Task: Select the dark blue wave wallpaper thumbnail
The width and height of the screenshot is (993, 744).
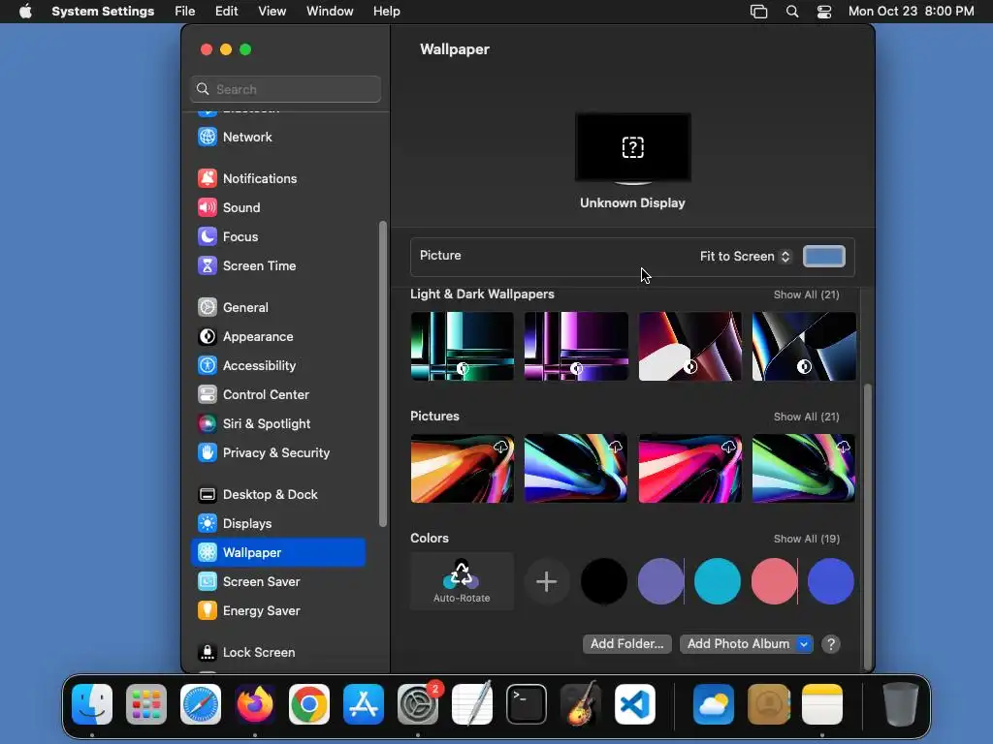Action: tap(804, 346)
